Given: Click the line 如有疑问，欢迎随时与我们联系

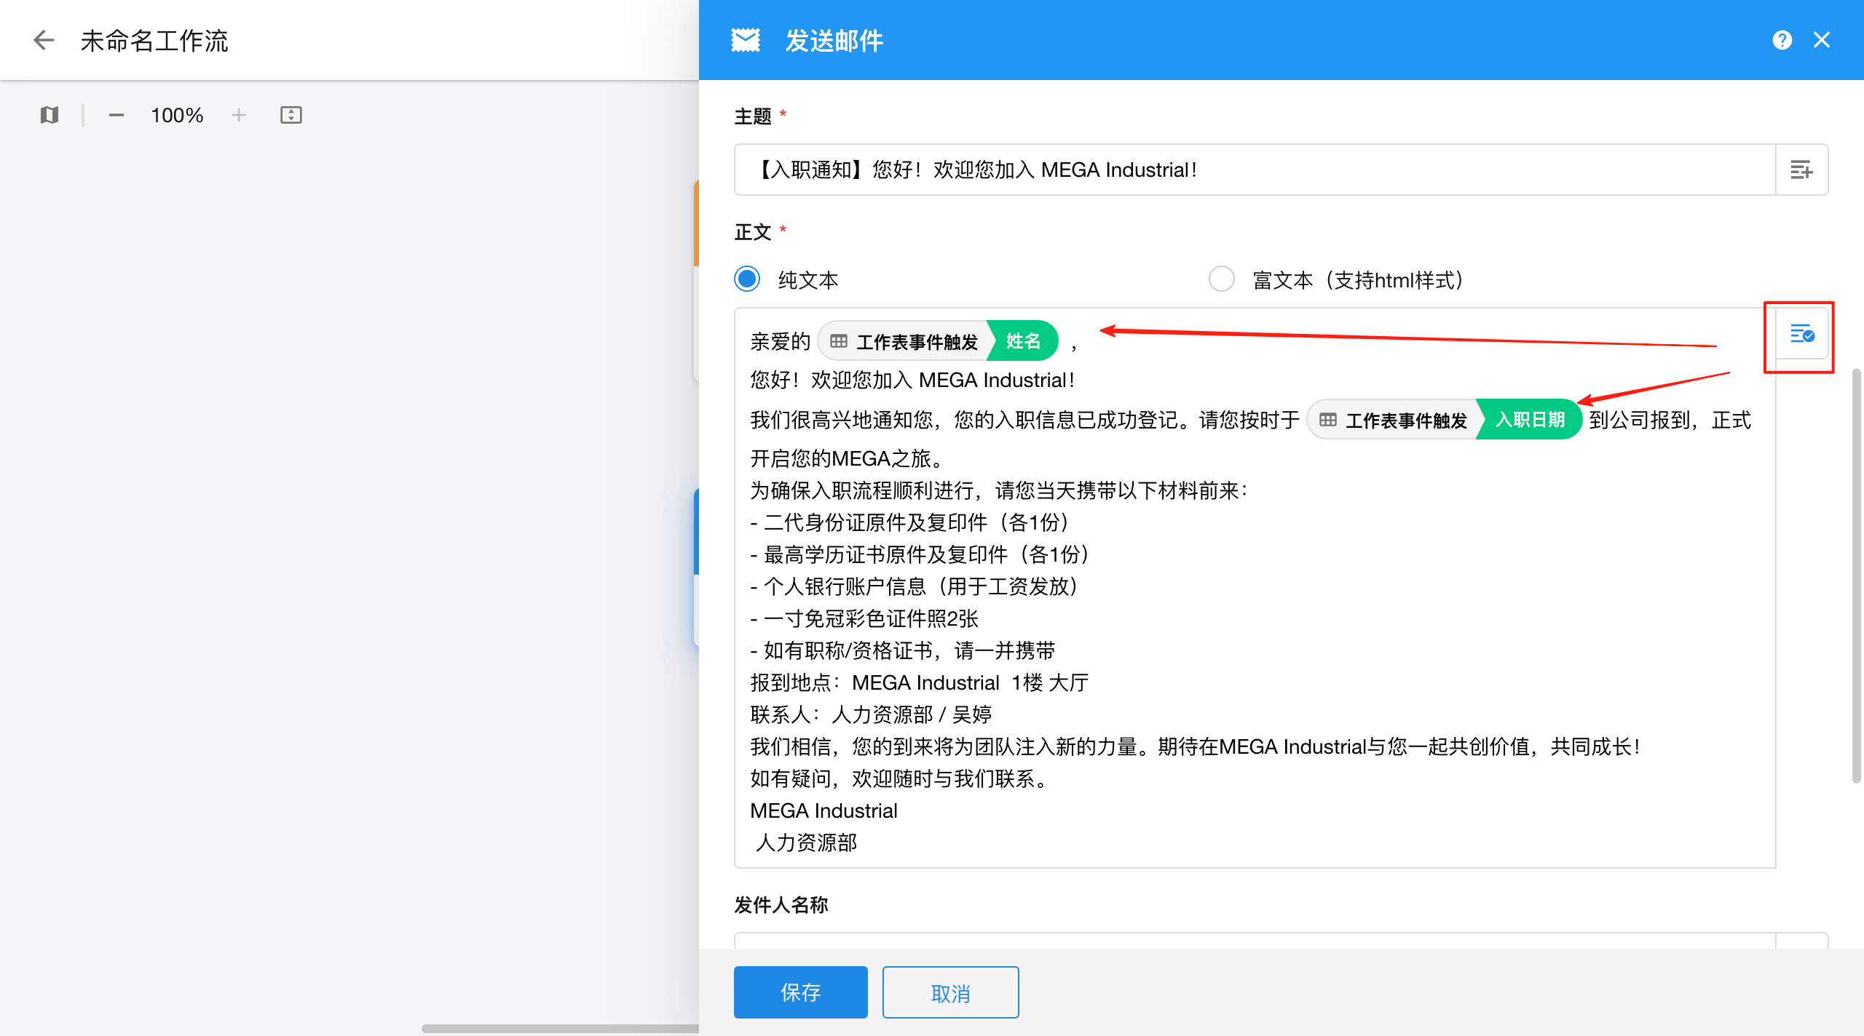Looking at the screenshot, I should (901, 778).
